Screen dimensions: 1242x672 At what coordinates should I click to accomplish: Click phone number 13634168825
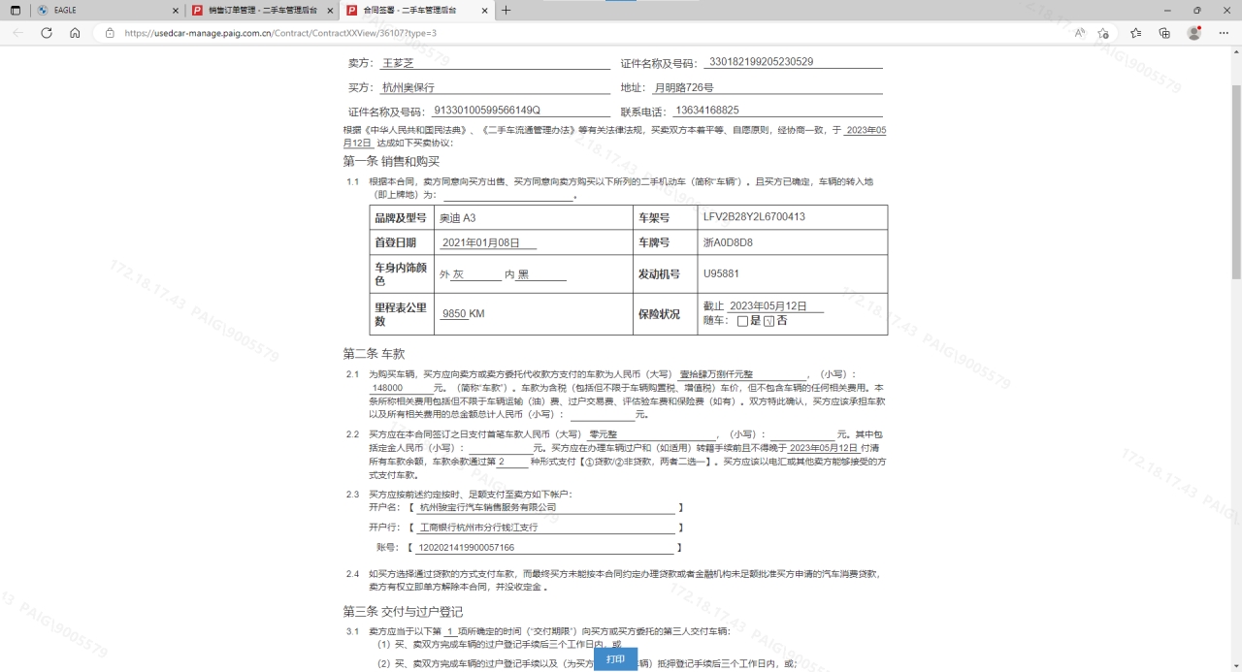707,111
